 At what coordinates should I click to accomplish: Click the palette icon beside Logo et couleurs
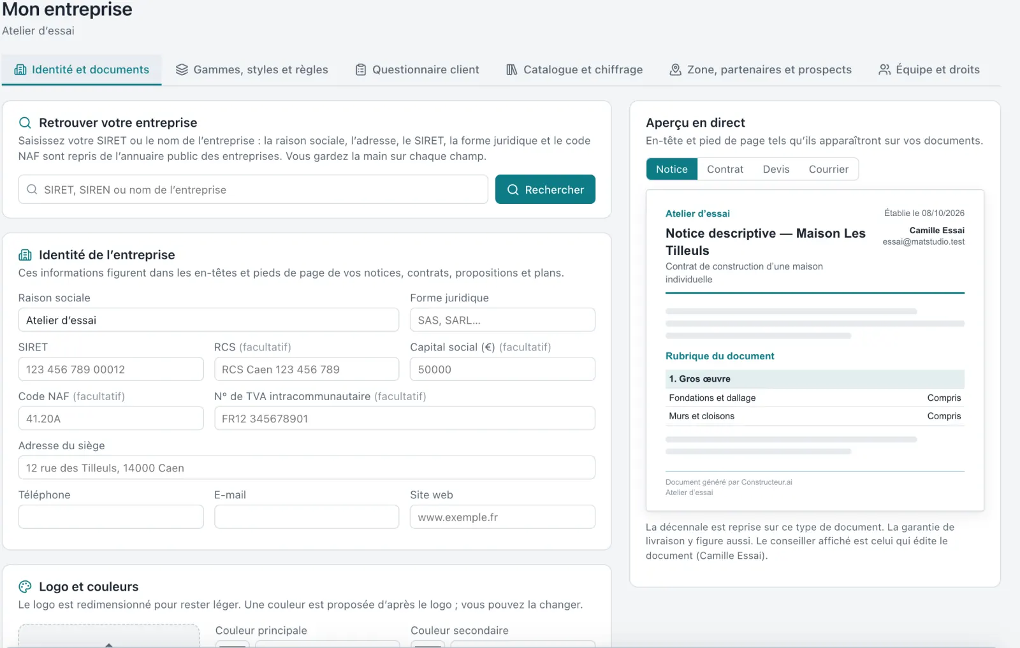25,587
